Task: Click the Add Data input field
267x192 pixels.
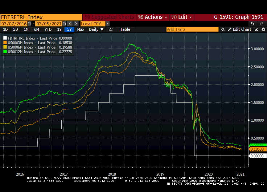Action: tap(192, 29)
